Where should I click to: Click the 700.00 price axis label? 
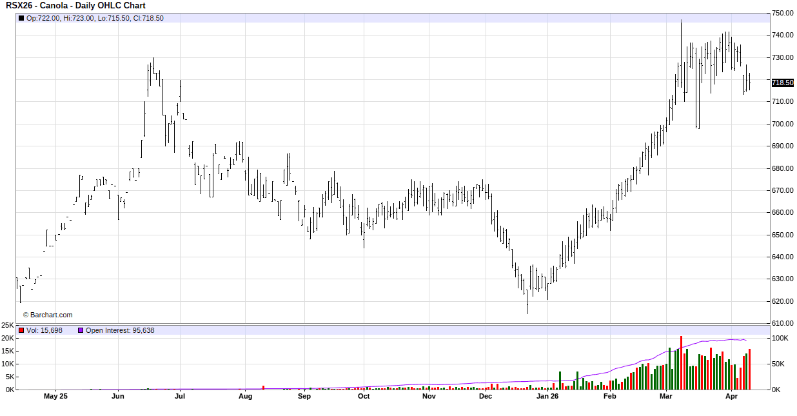(782, 124)
